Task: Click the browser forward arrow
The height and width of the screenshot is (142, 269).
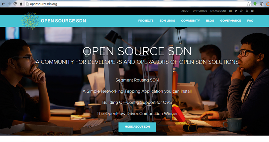Action: click(x=9, y=4)
